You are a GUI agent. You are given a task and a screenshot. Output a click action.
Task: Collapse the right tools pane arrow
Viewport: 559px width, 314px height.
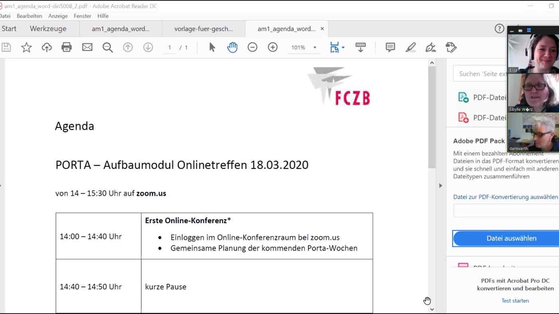pyautogui.click(x=440, y=186)
